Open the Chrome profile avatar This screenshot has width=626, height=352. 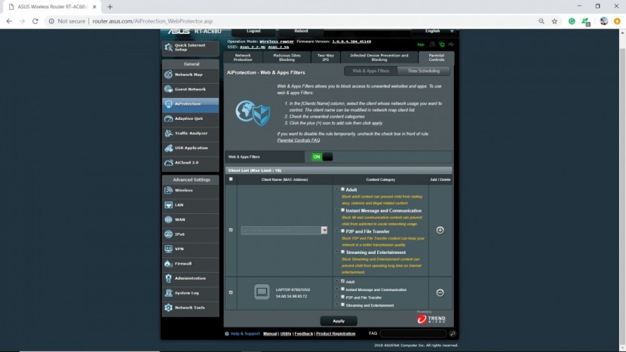603,21
